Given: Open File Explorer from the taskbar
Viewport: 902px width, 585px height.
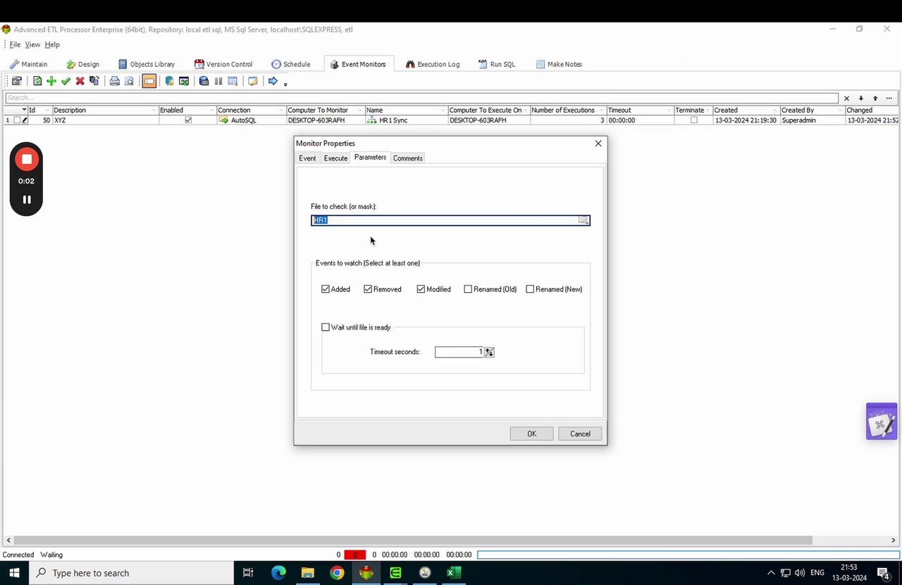Looking at the screenshot, I should [x=308, y=573].
